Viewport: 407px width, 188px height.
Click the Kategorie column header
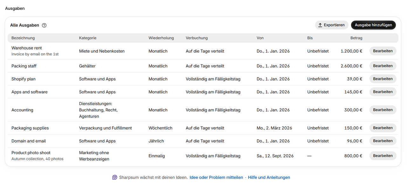click(88, 38)
